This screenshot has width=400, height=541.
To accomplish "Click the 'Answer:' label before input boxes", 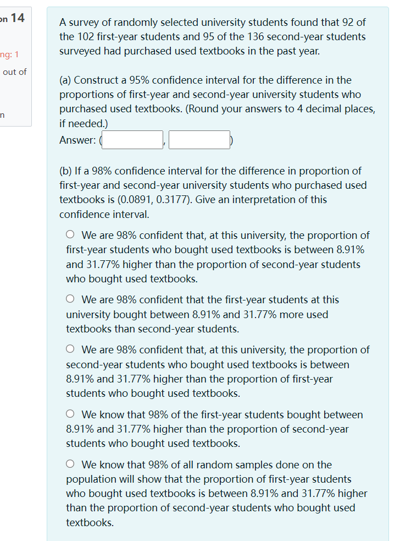I will (72, 140).
